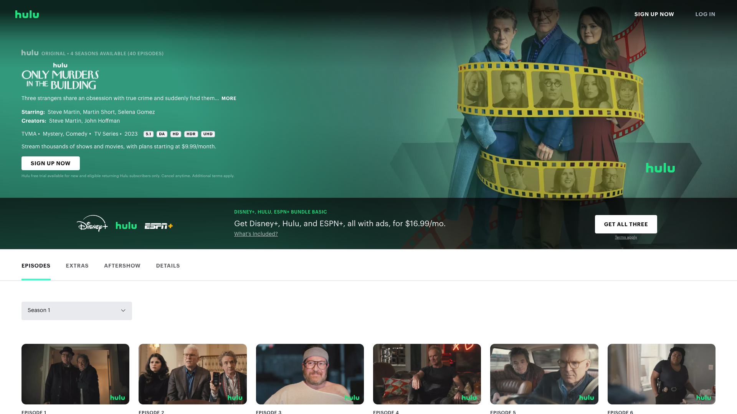
Task: Click the Hulu logo in header
Action: pyautogui.click(x=27, y=14)
